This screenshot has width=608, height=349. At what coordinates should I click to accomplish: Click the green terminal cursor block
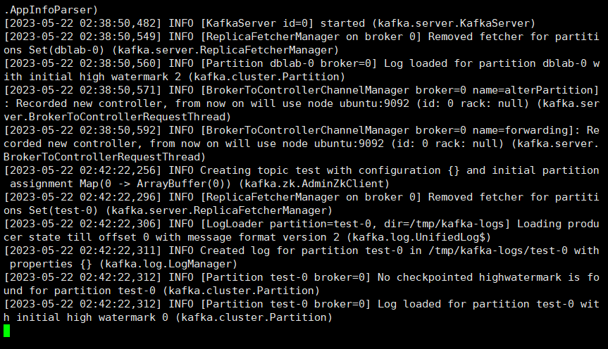[x=6, y=331]
